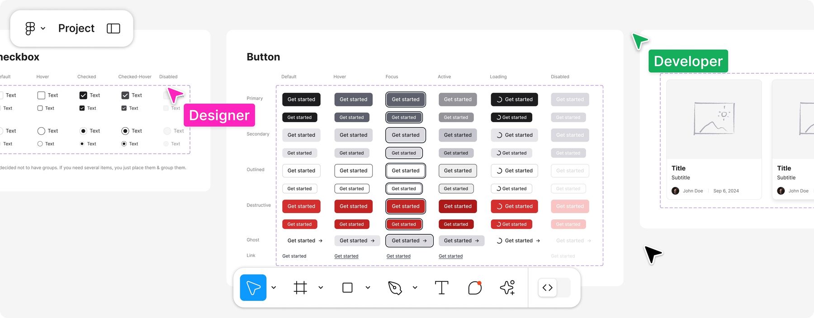Viewport: 814px width, 318px height.
Task: Open the Rectangle tool dropdown chevron
Action: (x=368, y=288)
